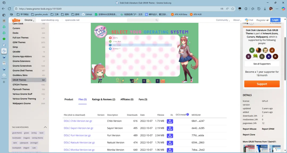Click the Report SPAM link

click(268, 129)
